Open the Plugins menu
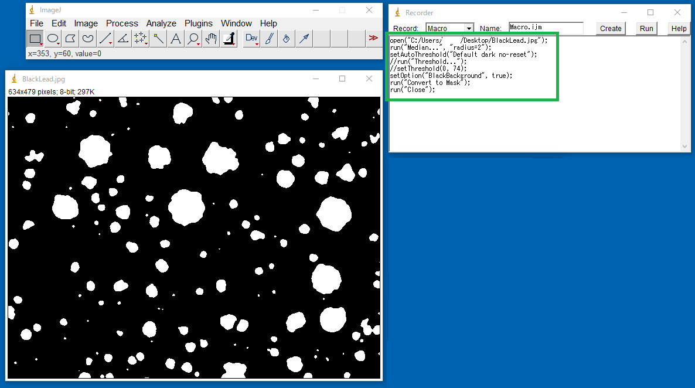 tap(199, 23)
